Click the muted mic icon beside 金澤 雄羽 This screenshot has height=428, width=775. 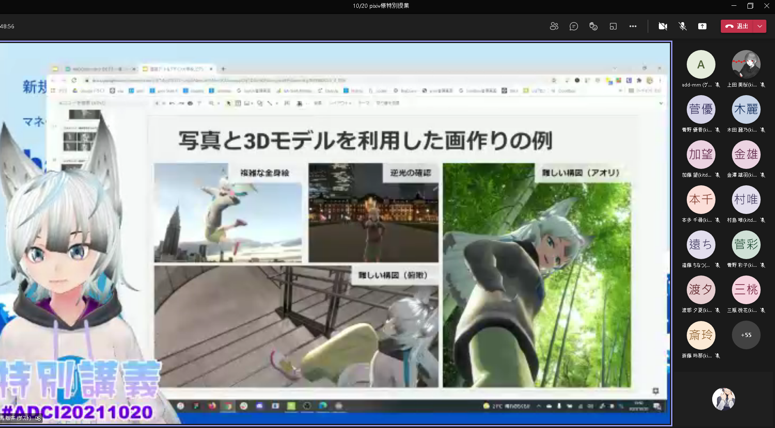click(x=763, y=175)
